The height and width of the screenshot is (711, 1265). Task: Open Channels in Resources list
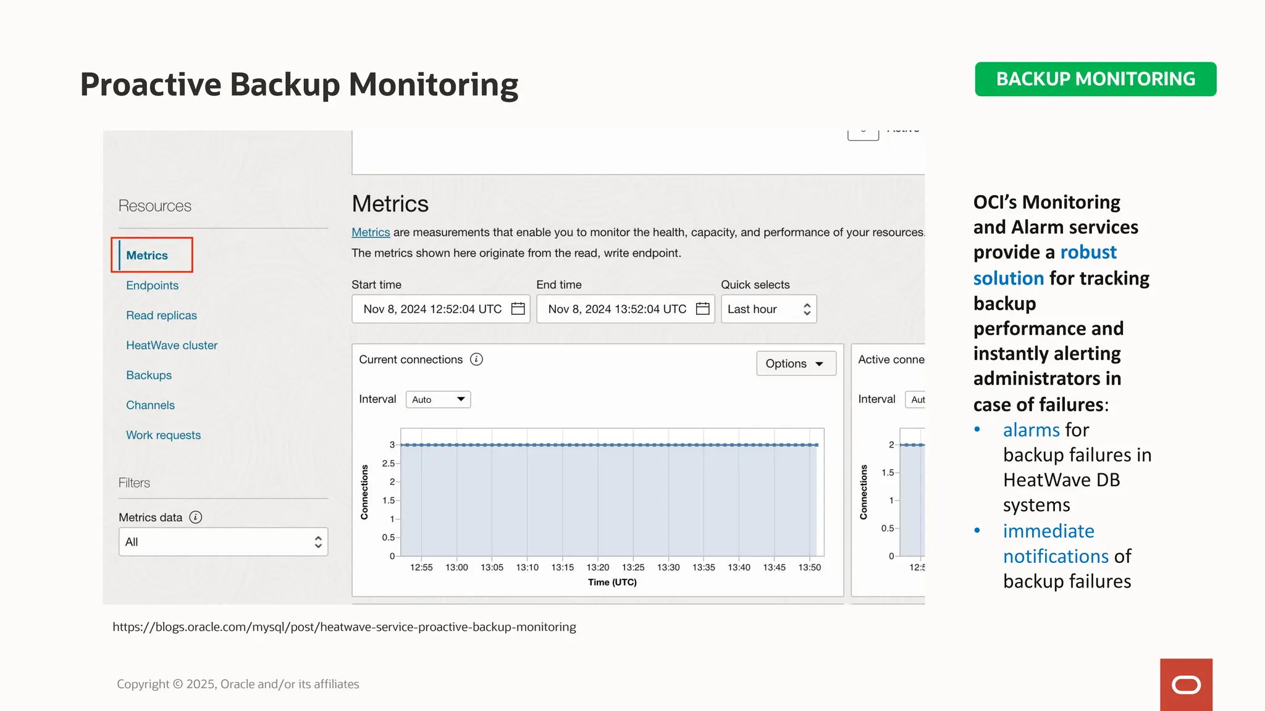[x=150, y=405]
